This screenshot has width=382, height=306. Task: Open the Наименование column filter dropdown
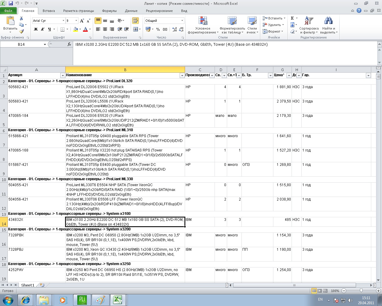(182, 76)
